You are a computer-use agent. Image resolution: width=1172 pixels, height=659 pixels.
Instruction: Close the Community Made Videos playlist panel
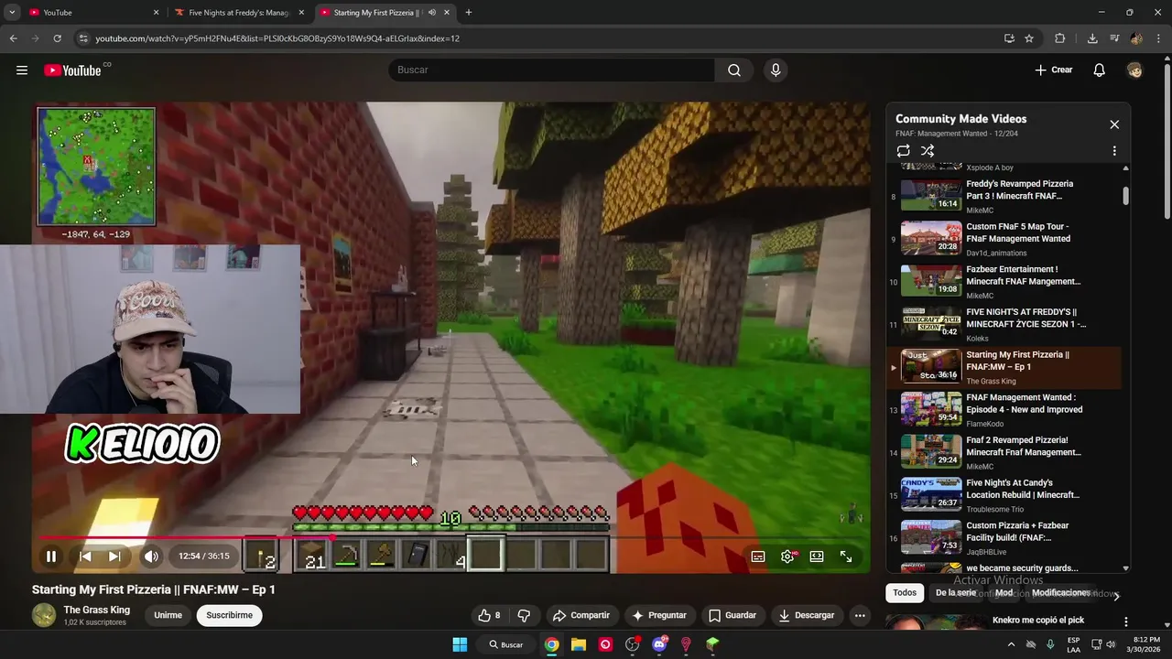[x=1114, y=124]
